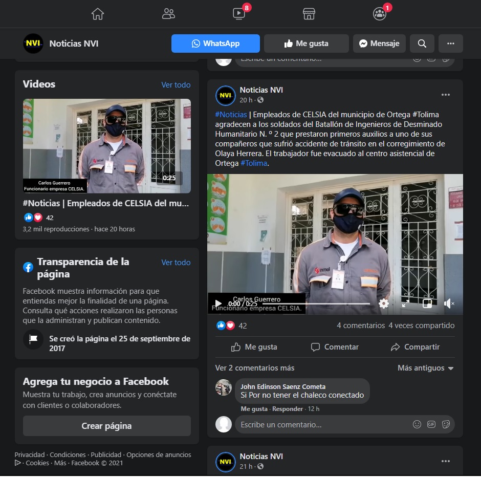This screenshot has height=477, width=481.
Task: Open the Privacidad footer link
Action: (30, 454)
